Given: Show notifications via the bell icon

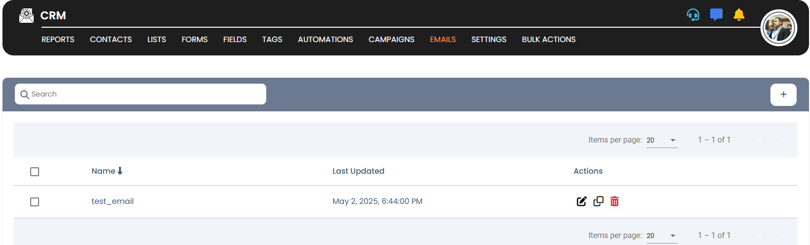Looking at the screenshot, I should 739,15.
